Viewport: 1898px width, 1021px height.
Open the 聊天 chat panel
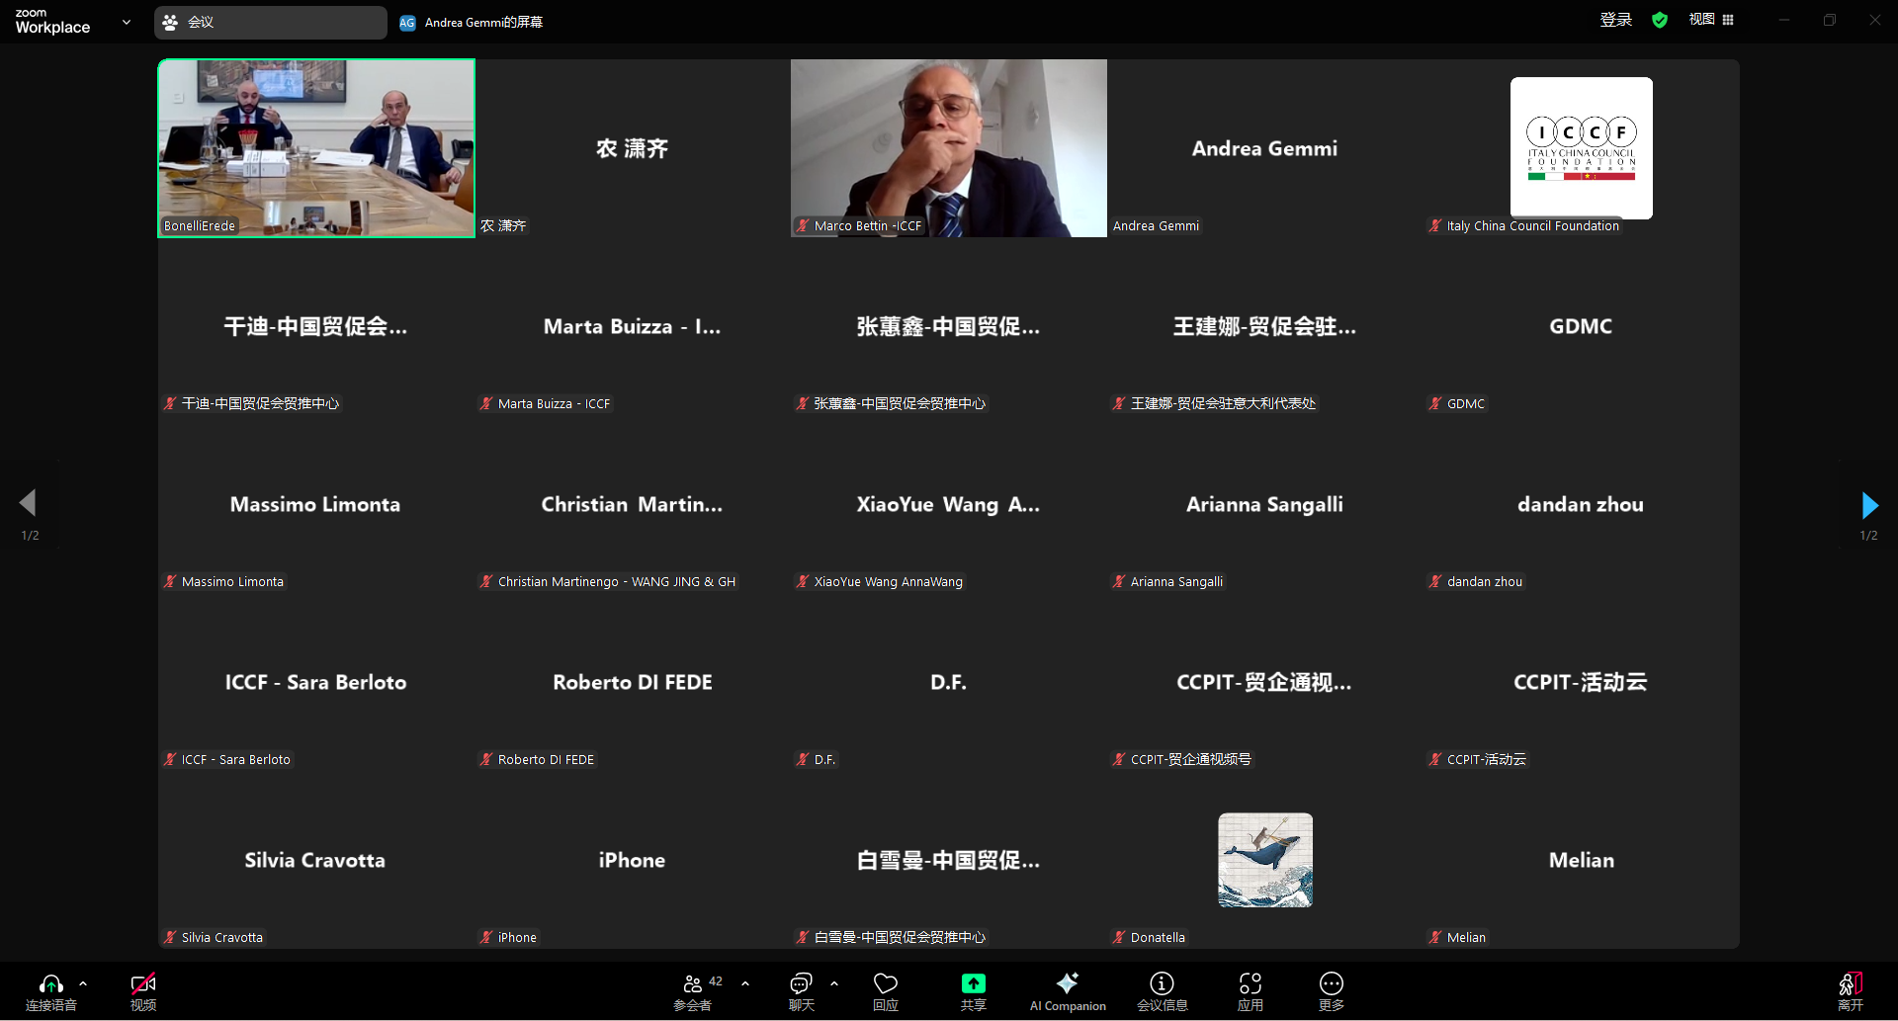pyautogui.click(x=801, y=988)
